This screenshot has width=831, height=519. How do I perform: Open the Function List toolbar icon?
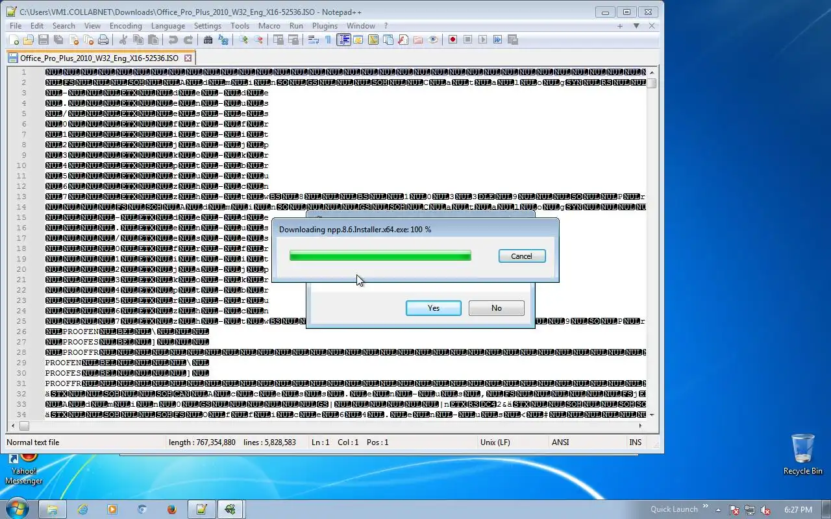403,40
